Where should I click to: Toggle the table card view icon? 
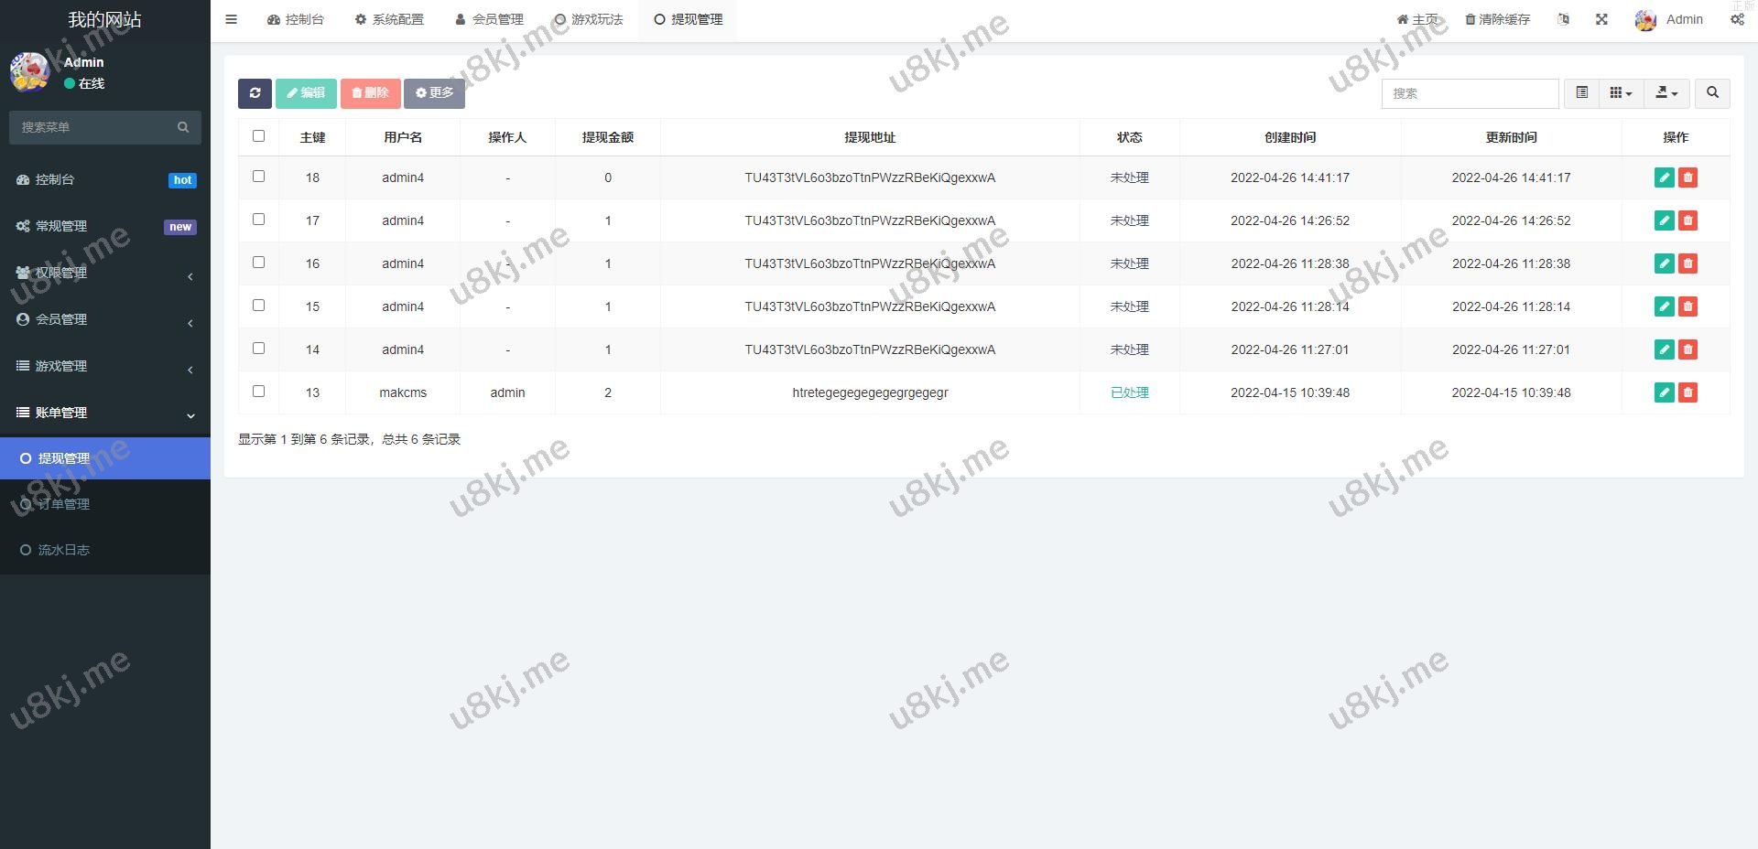pyautogui.click(x=1581, y=93)
